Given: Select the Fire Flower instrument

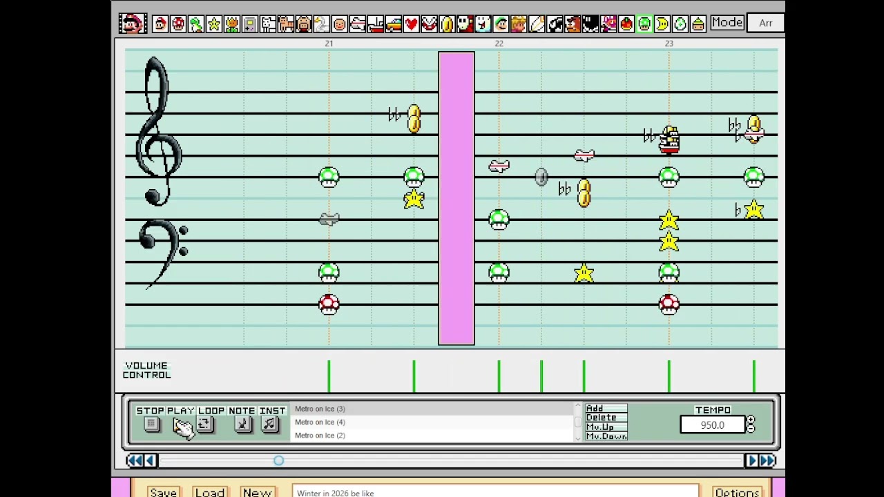Looking at the screenshot, I should [232, 23].
